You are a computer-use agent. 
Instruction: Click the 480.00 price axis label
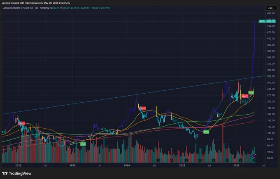(271, 14)
